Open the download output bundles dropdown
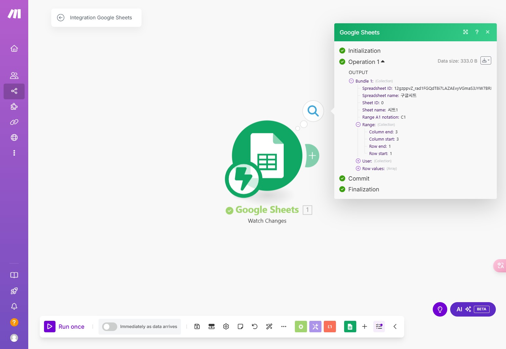 [486, 61]
